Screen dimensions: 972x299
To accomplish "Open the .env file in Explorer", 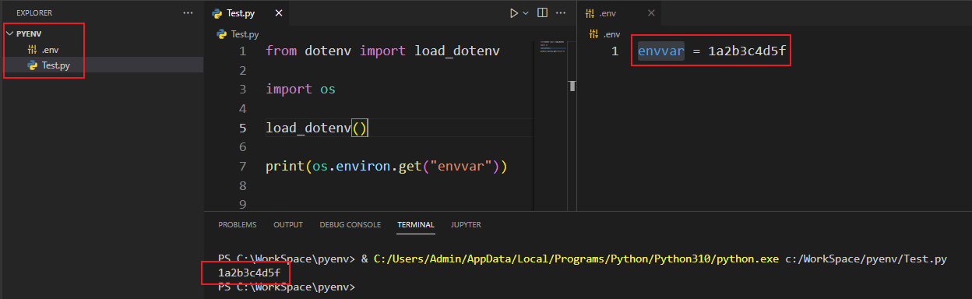I will (x=50, y=50).
